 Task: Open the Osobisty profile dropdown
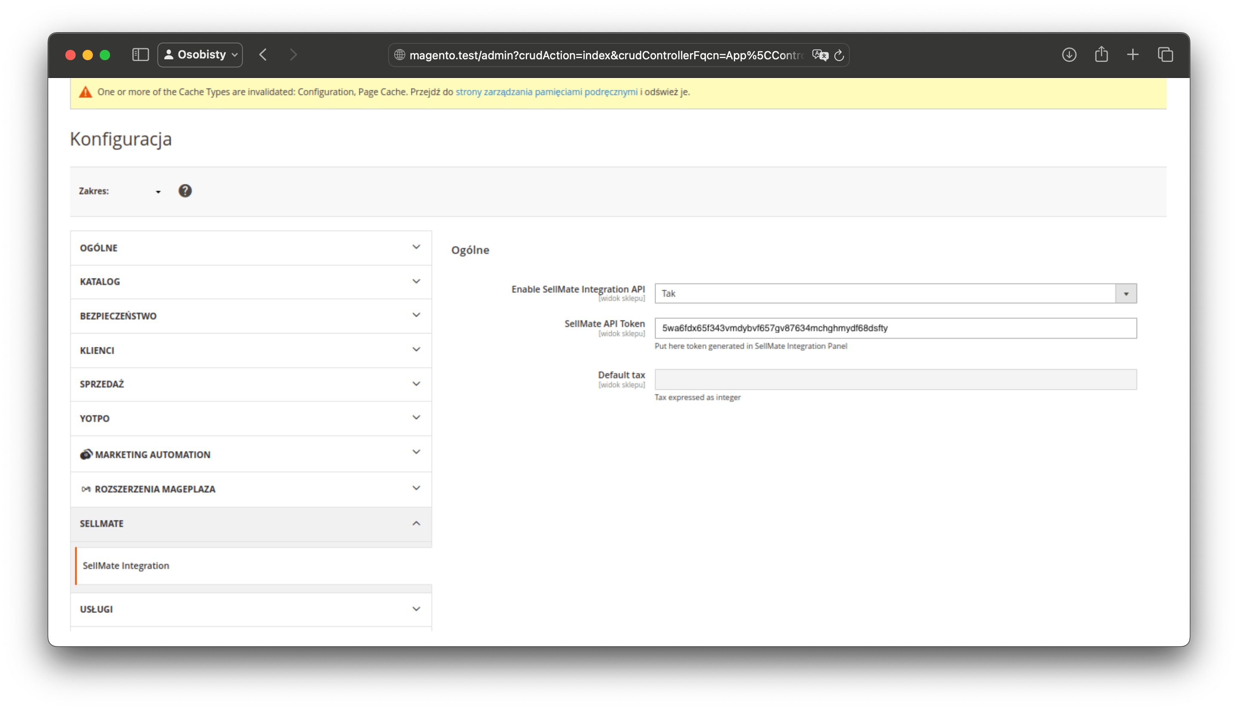coord(200,55)
